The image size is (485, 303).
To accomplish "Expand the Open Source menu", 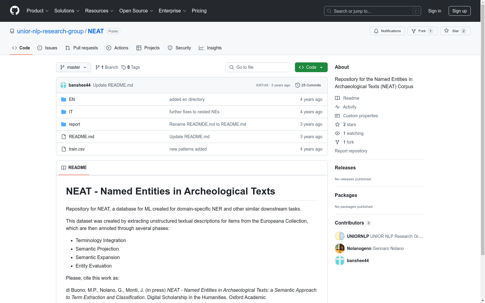I will click(x=136, y=11).
